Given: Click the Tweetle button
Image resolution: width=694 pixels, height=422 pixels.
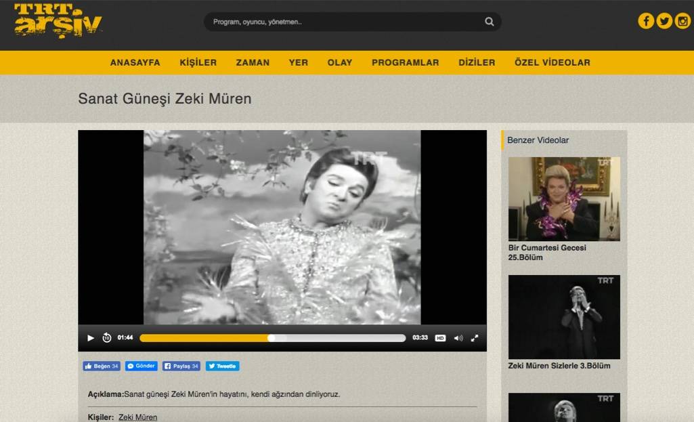Looking at the screenshot, I should (222, 366).
